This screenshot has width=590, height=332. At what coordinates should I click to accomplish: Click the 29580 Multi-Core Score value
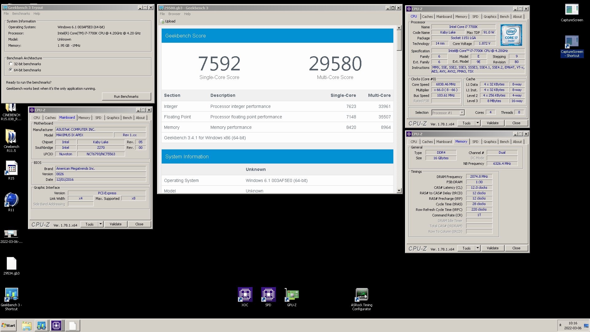(x=335, y=64)
